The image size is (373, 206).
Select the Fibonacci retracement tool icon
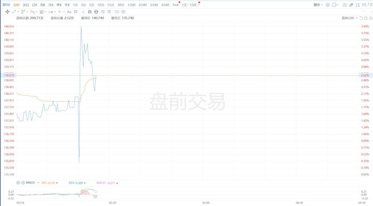[42, 12]
